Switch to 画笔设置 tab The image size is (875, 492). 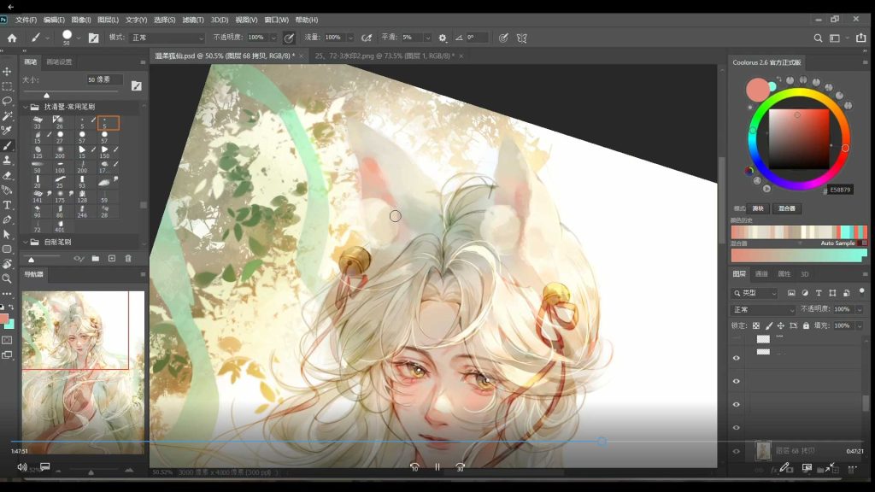59,61
